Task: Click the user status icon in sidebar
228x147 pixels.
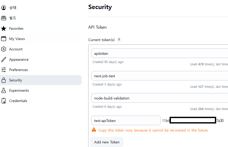Action: click(4, 8)
